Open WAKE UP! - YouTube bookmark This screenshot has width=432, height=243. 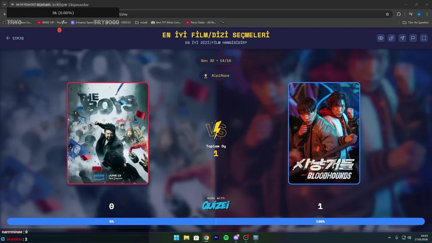pos(52,23)
